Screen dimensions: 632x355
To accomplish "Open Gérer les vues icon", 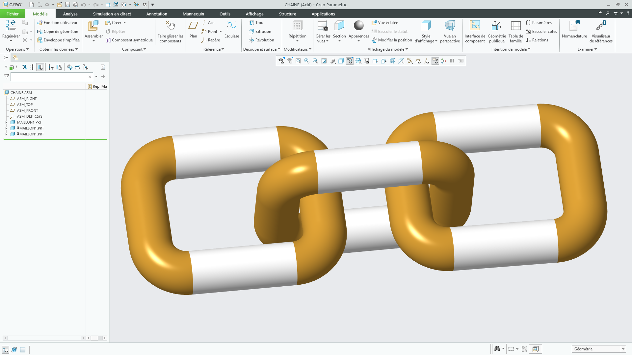I will point(323,26).
